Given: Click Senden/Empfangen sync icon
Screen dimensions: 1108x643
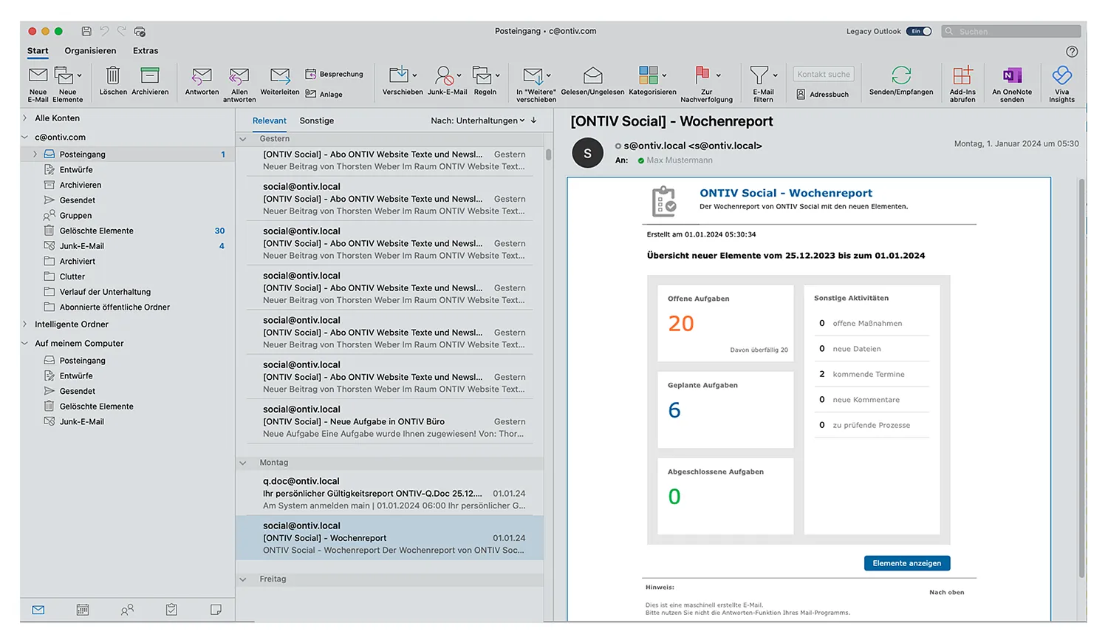Looking at the screenshot, I should click(901, 76).
